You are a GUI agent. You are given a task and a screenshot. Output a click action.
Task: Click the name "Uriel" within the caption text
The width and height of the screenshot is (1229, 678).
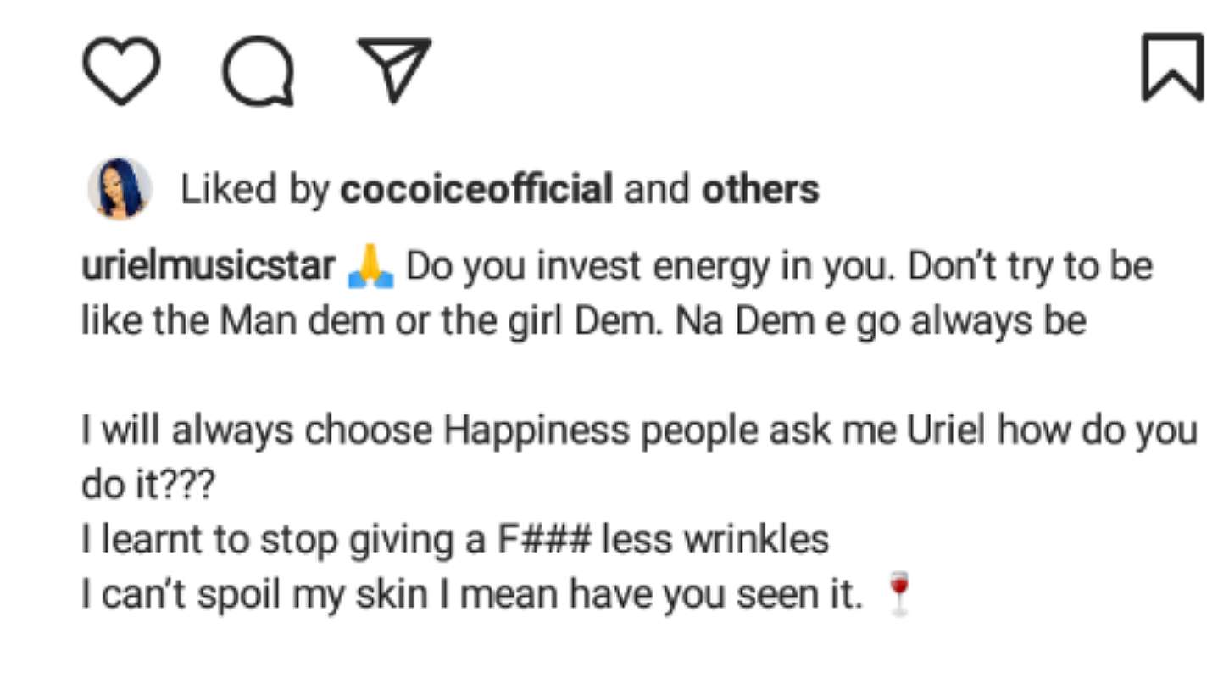click(x=947, y=431)
